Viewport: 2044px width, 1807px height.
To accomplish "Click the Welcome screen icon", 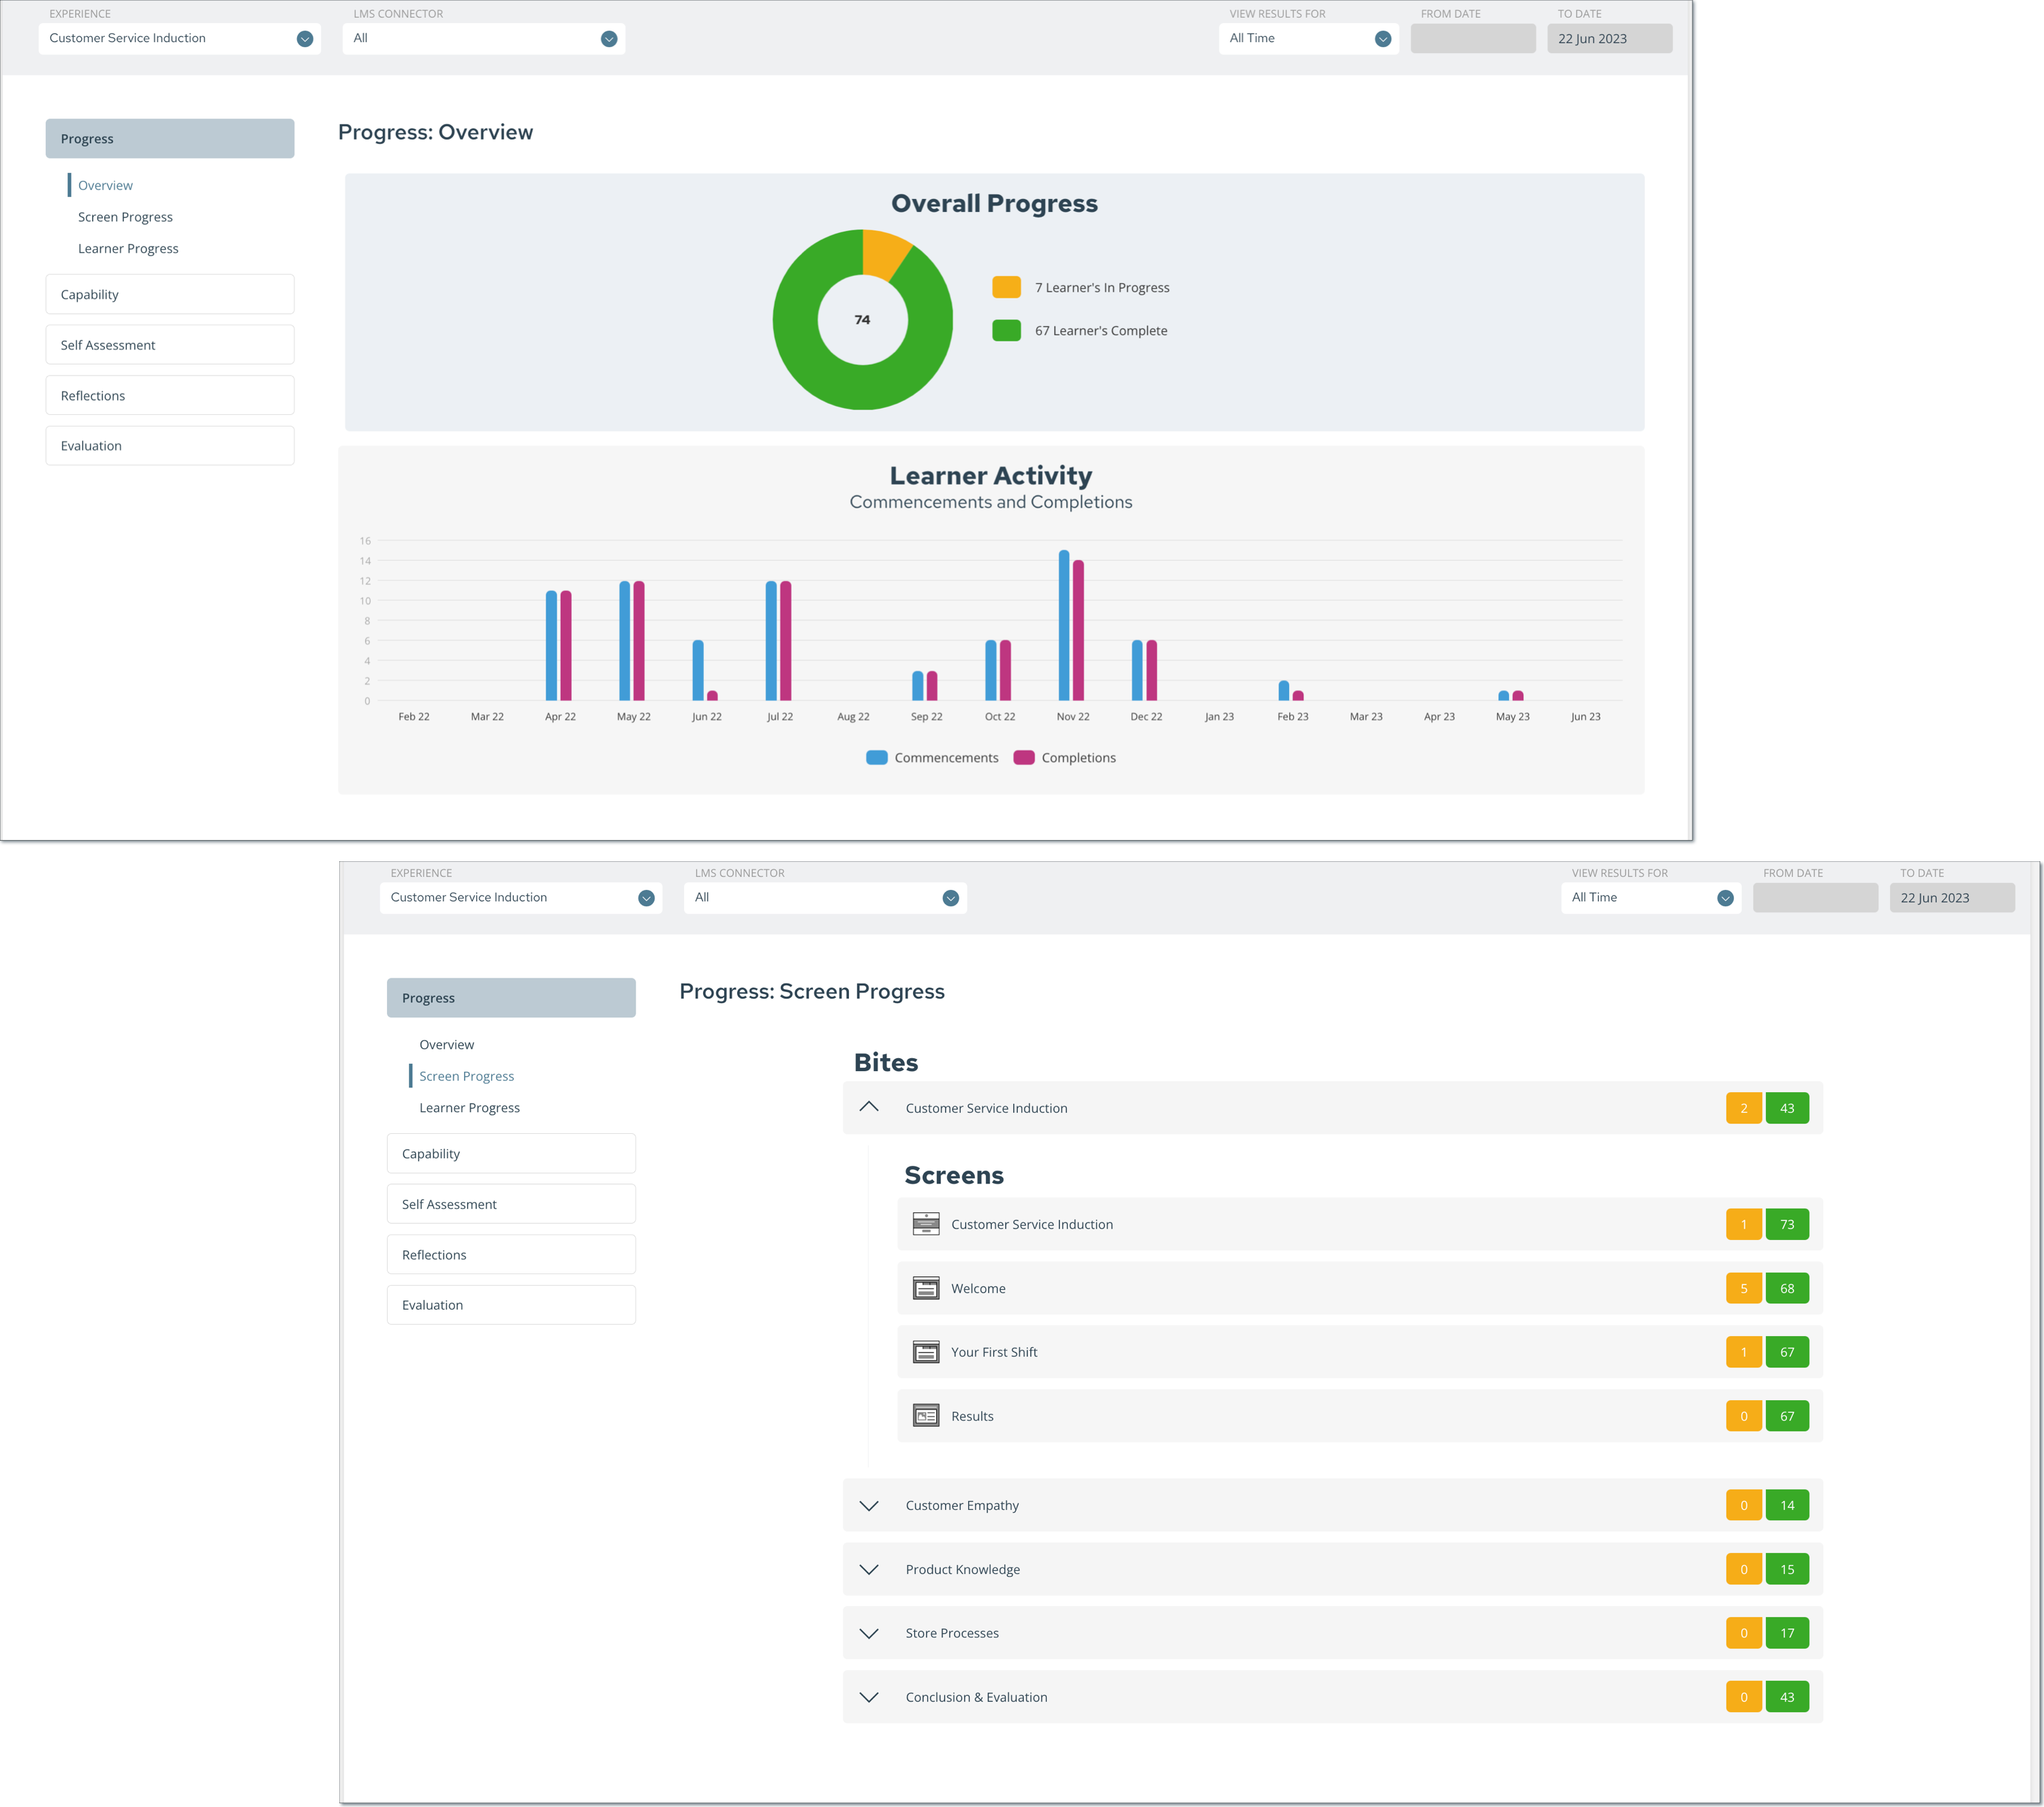I will click(x=926, y=1288).
